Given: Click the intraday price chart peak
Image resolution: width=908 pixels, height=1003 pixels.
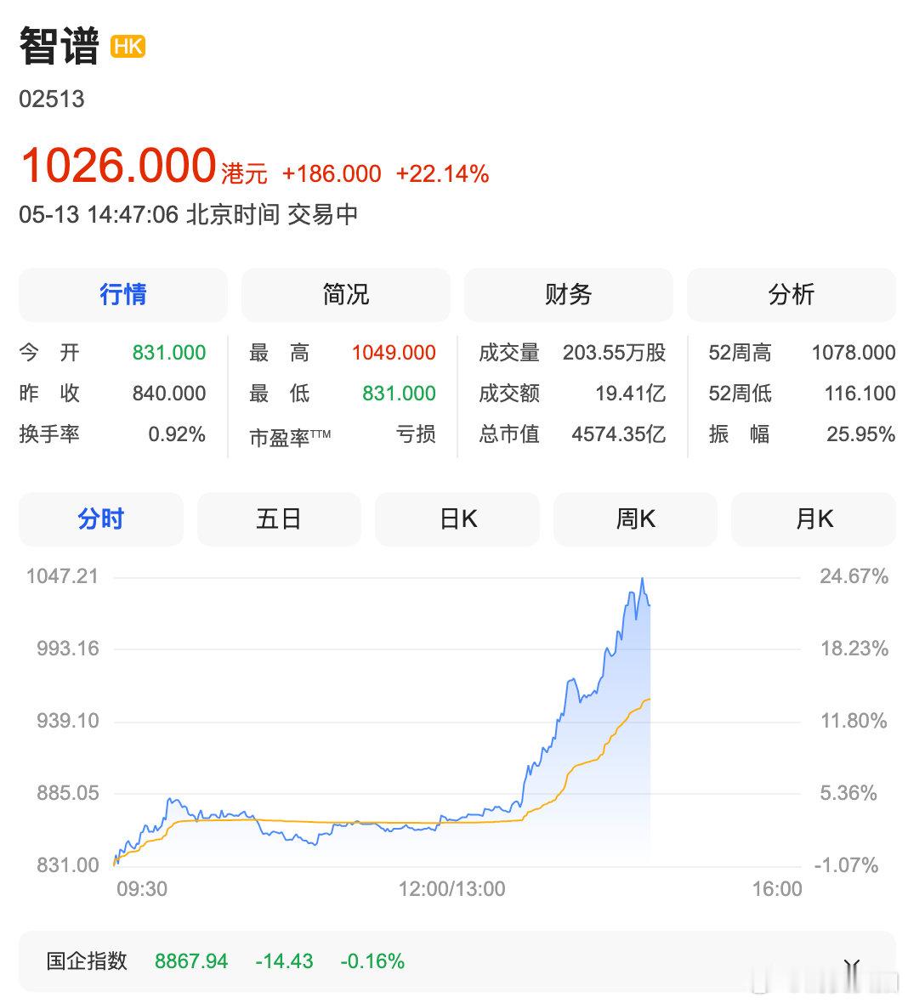Looking at the screenshot, I should pos(643,579).
